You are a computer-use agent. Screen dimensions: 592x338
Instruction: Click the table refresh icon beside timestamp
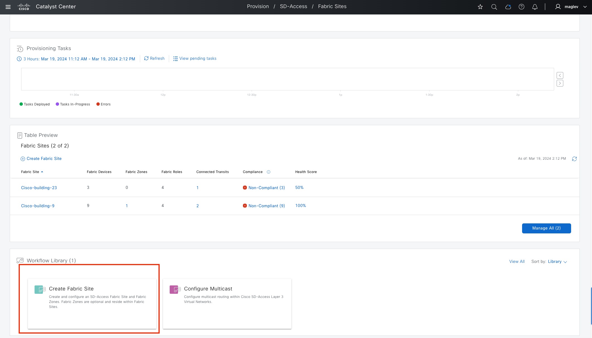(574, 159)
